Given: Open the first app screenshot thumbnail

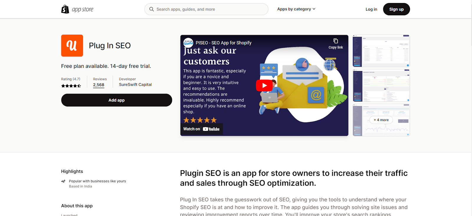Looking at the screenshot, I should click(381, 51).
